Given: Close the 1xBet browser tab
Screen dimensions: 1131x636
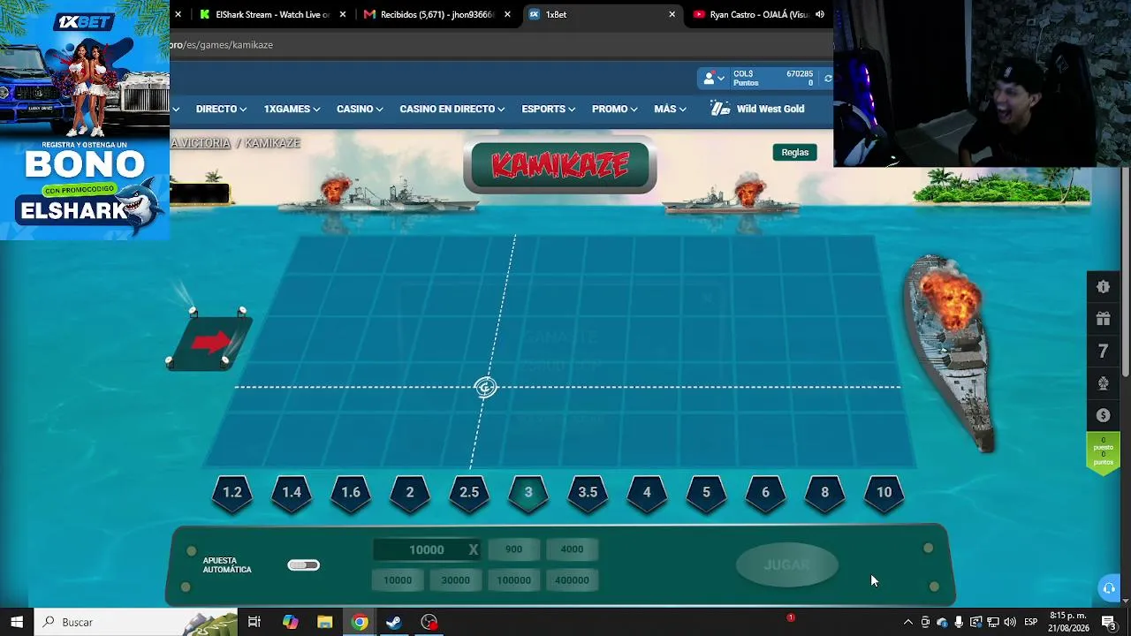Looking at the screenshot, I should (672, 14).
